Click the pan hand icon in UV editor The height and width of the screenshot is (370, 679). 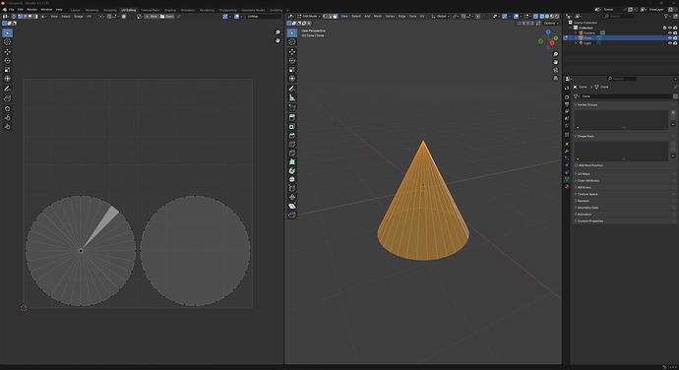(278, 40)
